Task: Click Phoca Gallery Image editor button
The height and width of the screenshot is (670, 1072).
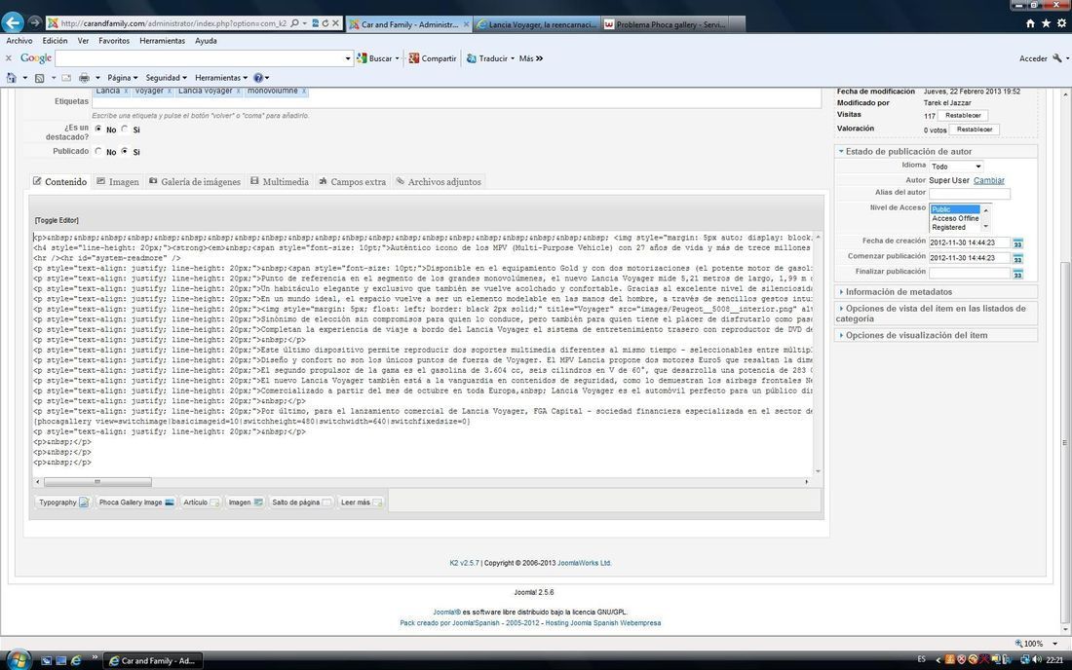Action: point(136,502)
